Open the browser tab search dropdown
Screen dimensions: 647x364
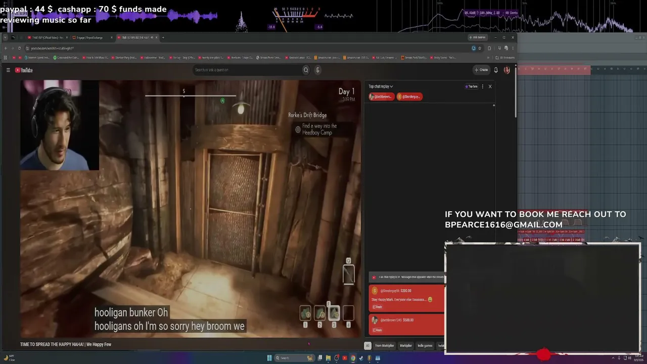click(6, 37)
